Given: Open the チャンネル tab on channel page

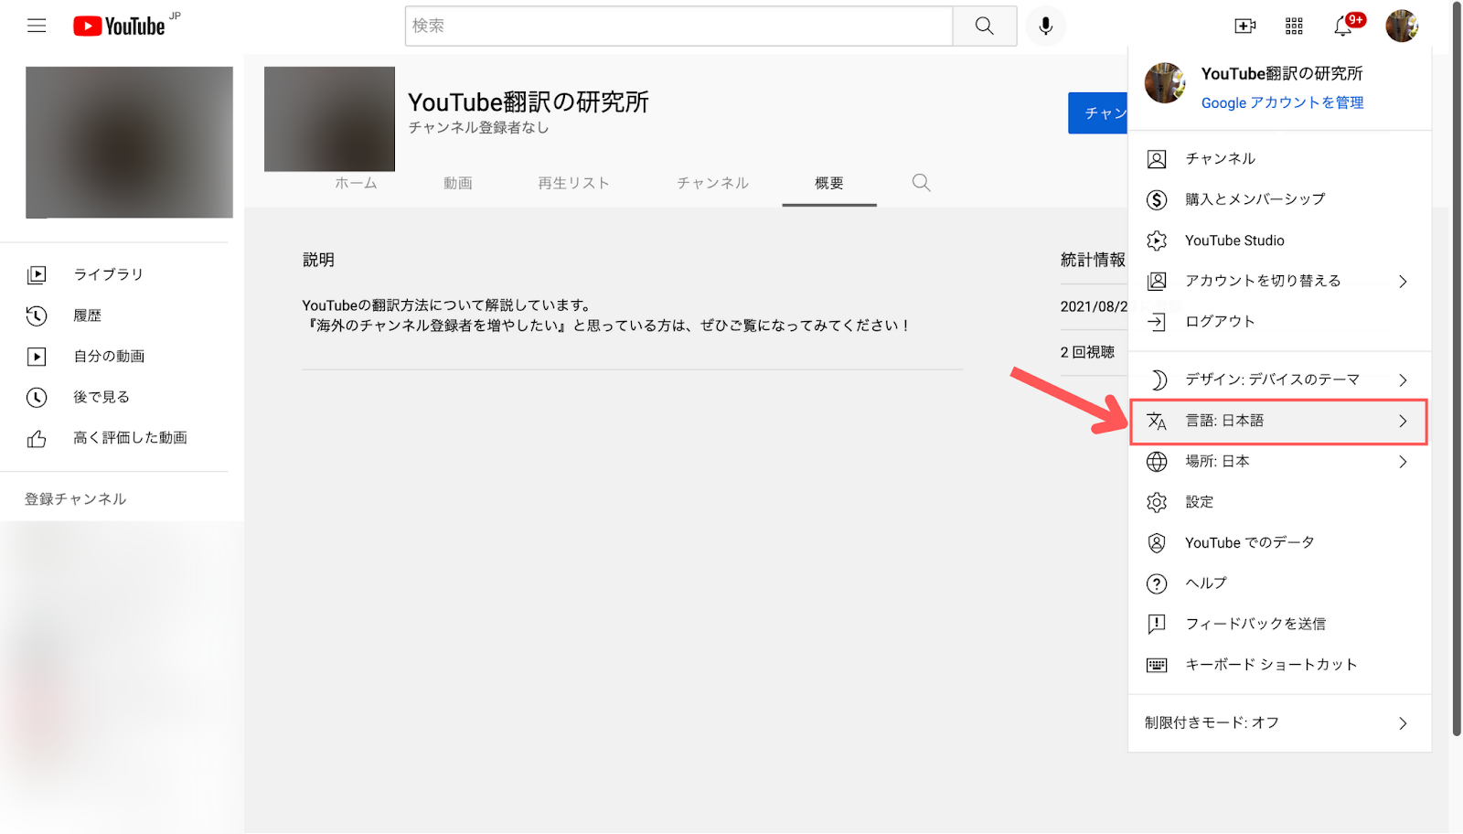Looking at the screenshot, I should [x=712, y=183].
